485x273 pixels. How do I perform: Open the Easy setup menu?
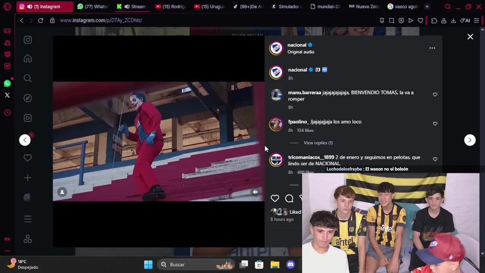point(477,20)
